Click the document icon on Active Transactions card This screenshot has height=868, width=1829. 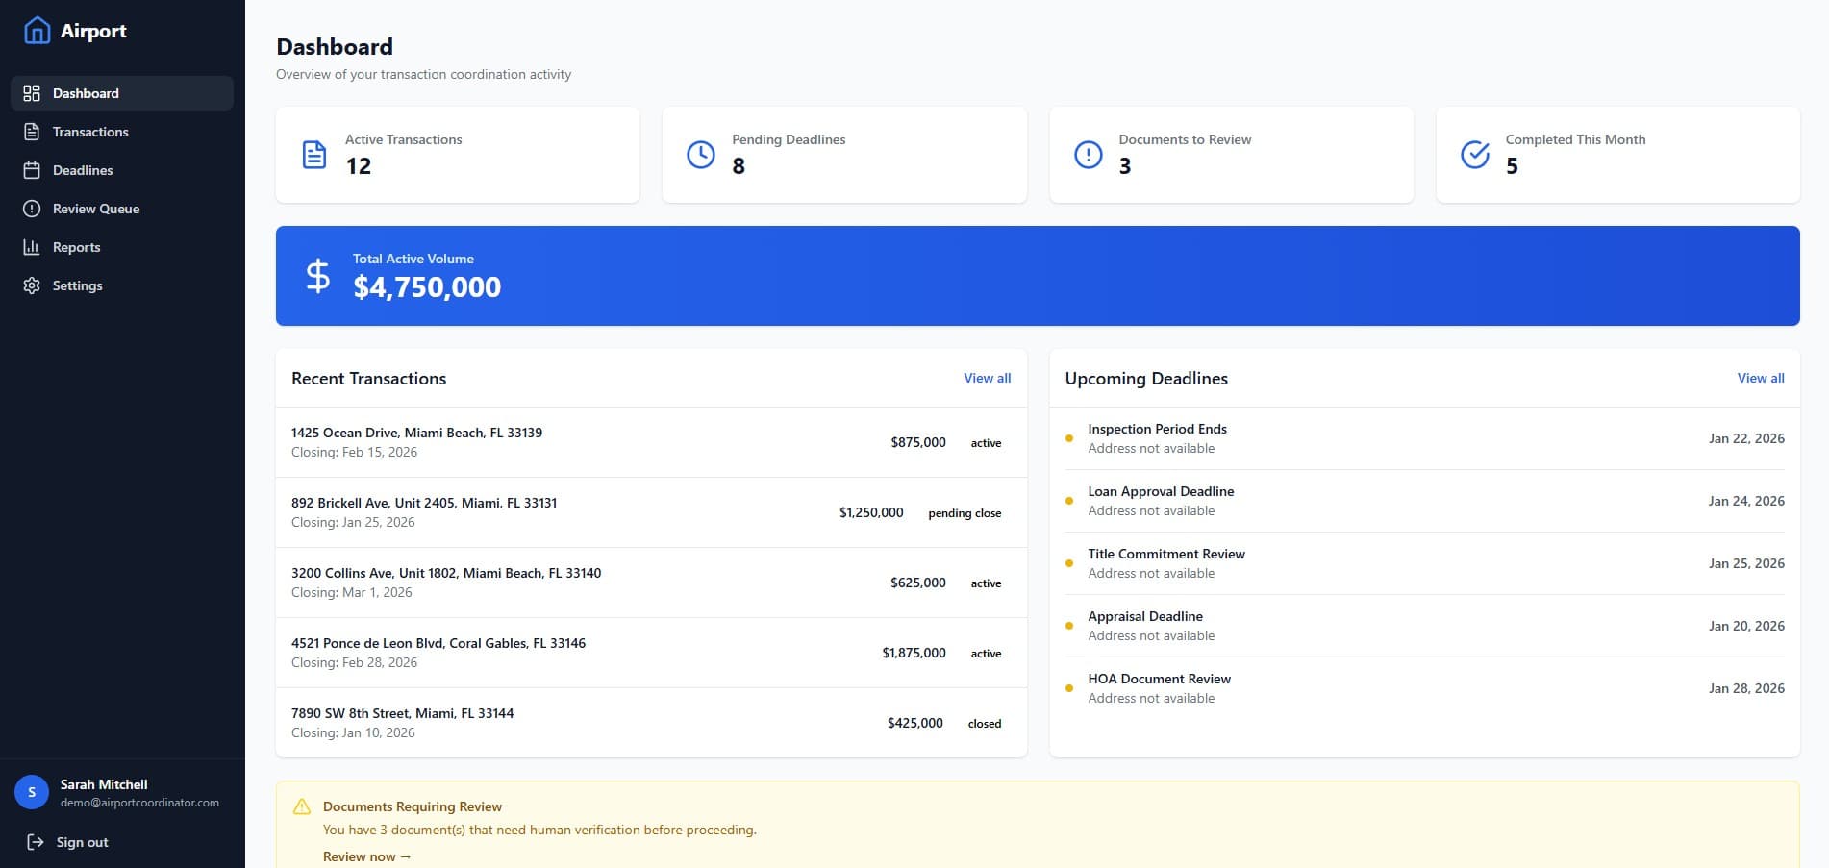tap(313, 154)
